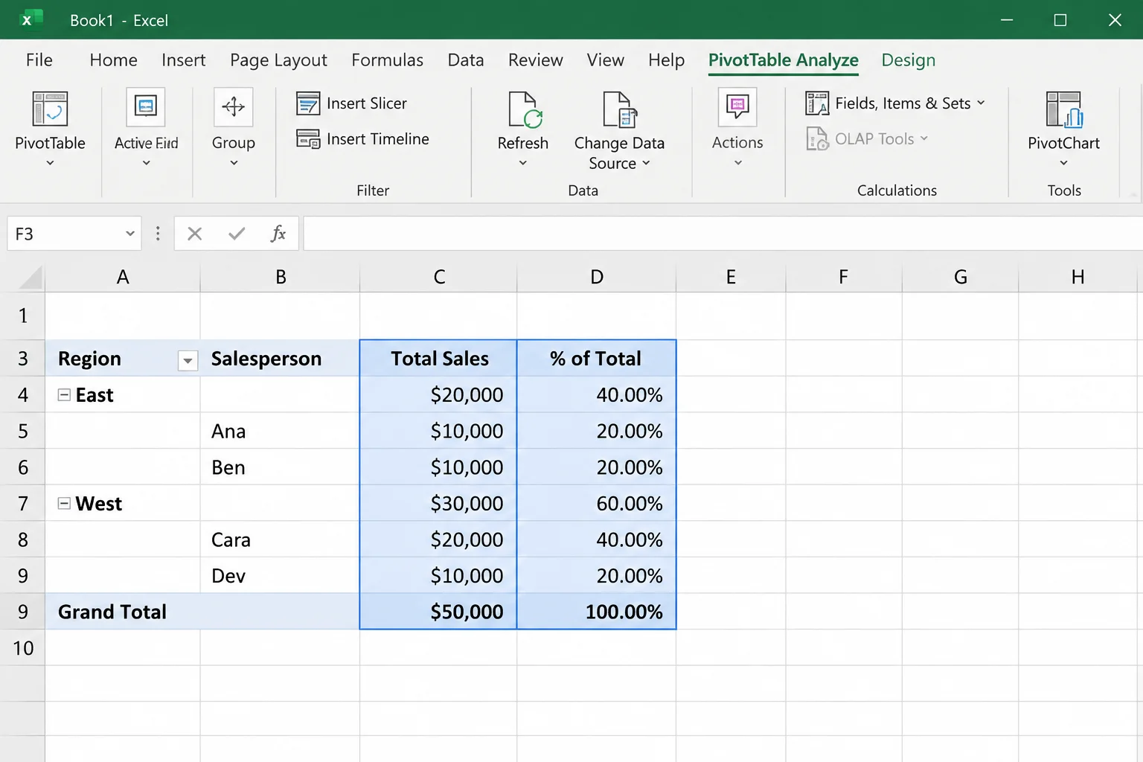Click the Insert Slicer label

click(x=367, y=103)
